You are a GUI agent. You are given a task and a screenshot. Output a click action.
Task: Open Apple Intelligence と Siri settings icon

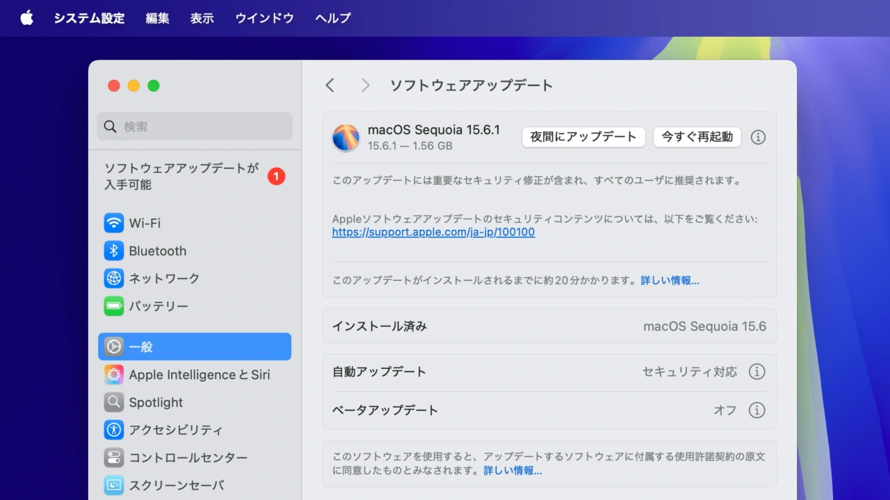[113, 374]
